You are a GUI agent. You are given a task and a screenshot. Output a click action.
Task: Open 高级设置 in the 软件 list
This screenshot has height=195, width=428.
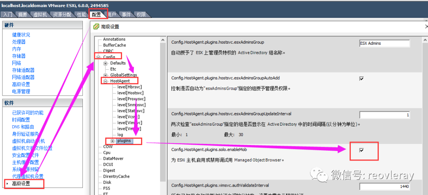(21, 184)
